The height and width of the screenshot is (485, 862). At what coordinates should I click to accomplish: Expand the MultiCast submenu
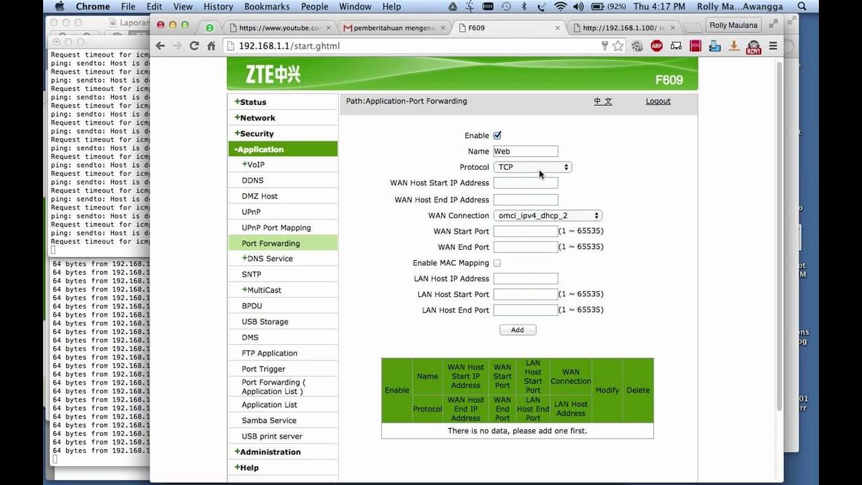(x=261, y=290)
